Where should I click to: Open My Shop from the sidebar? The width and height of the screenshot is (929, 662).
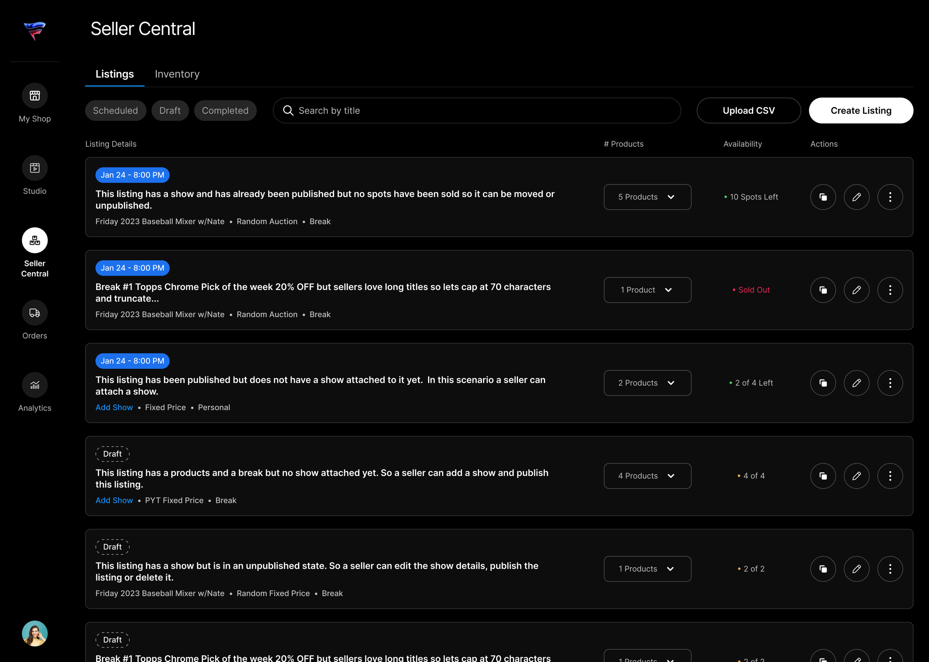[35, 96]
